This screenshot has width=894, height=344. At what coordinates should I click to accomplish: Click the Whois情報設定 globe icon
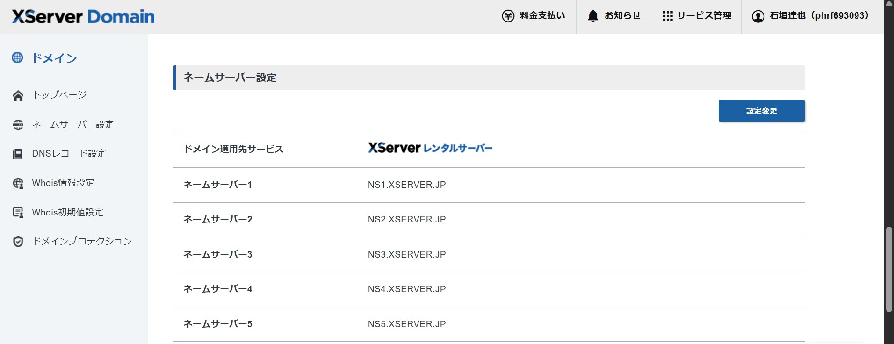18,183
